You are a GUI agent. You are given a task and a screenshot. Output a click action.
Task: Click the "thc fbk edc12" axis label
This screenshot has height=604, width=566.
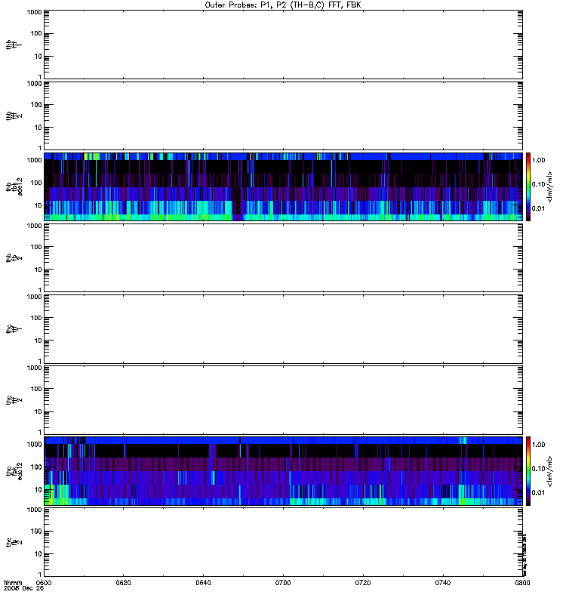click(x=14, y=471)
